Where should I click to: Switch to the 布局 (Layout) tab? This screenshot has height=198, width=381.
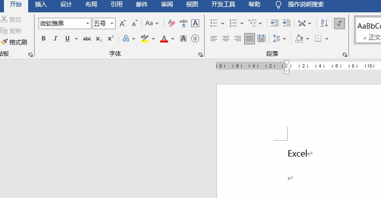pyautogui.click(x=91, y=4)
